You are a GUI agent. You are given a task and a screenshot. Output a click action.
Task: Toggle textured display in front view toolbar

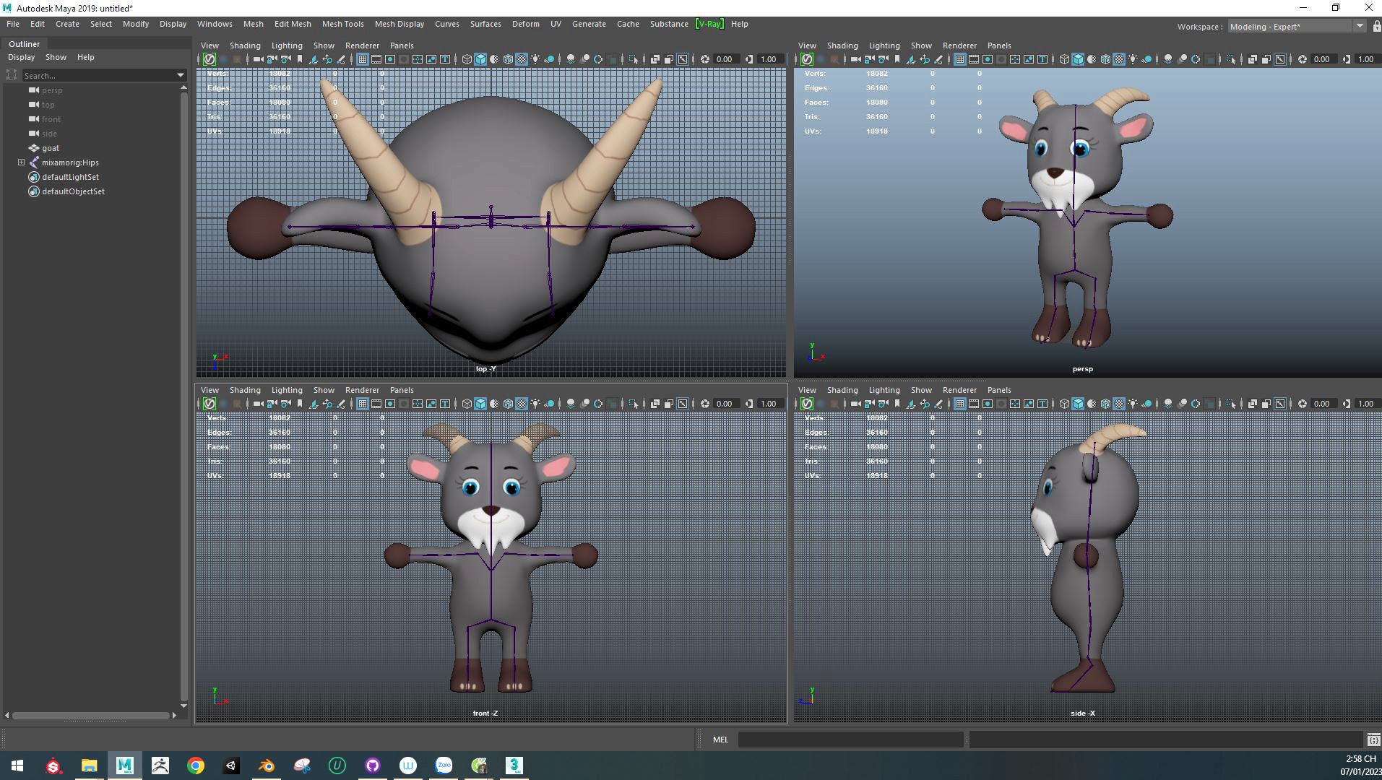(x=521, y=404)
